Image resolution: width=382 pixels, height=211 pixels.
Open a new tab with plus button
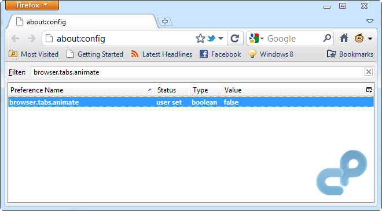click(x=165, y=21)
